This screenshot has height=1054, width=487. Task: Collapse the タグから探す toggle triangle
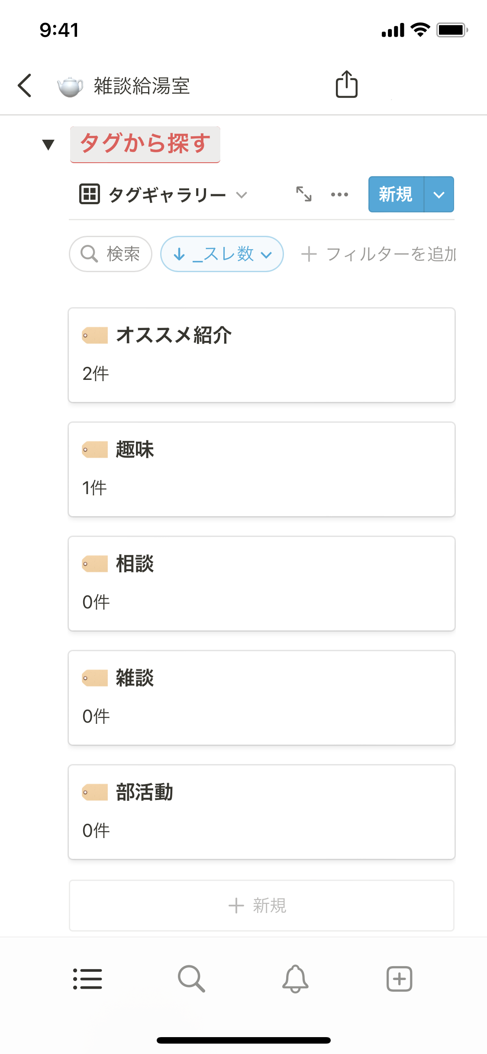[x=48, y=145]
